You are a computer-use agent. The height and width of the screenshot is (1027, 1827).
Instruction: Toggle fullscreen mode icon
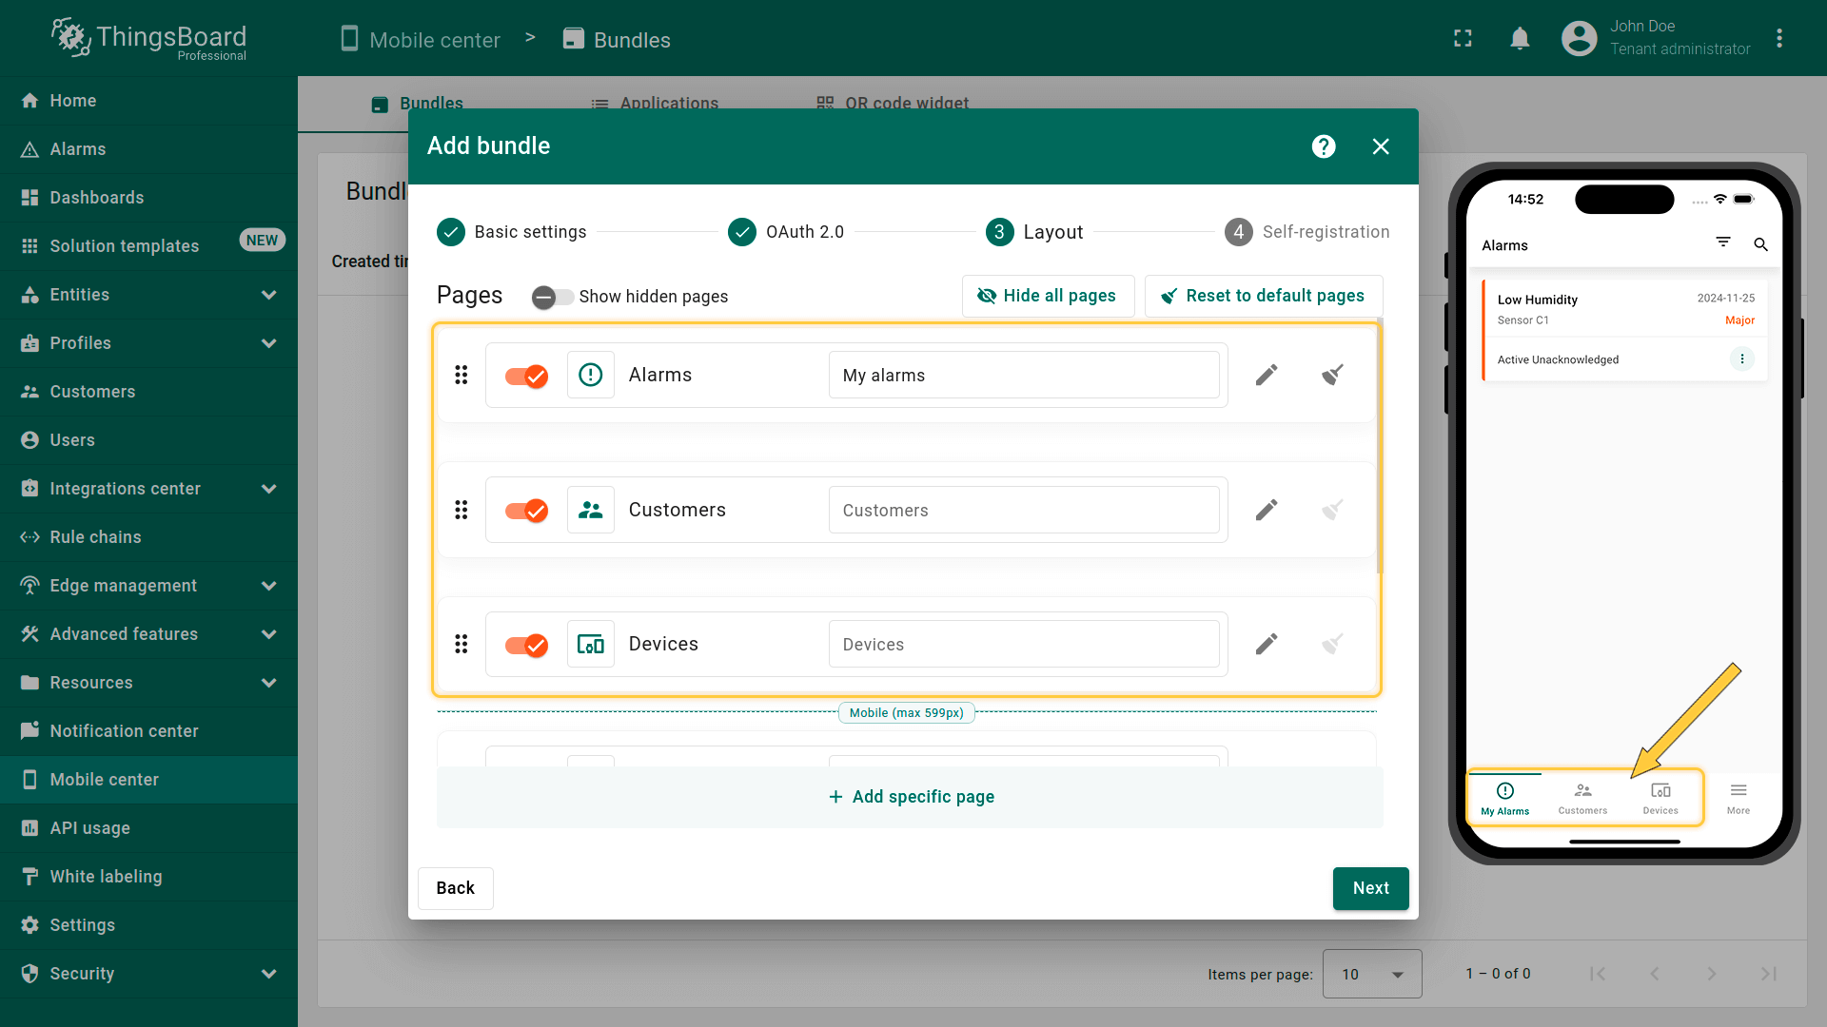(1463, 39)
